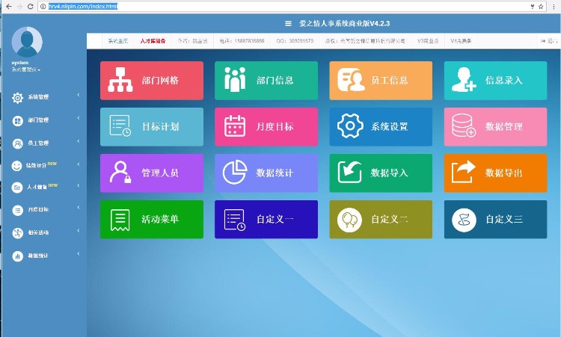This screenshot has height=337, width=561.
Task: Open the 活动菜单 tile
Action: [152, 219]
